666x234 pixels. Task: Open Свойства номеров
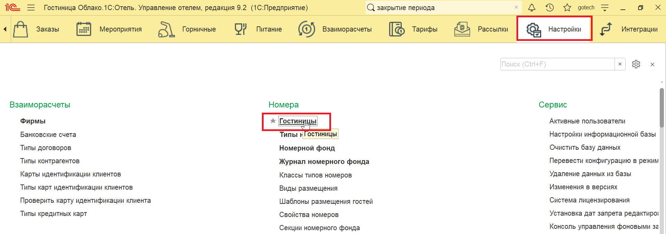309,215
